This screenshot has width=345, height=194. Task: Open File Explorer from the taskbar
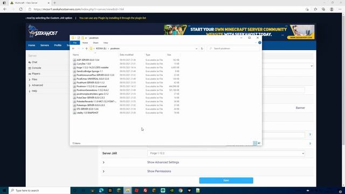pyautogui.click(x=128, y=190)
